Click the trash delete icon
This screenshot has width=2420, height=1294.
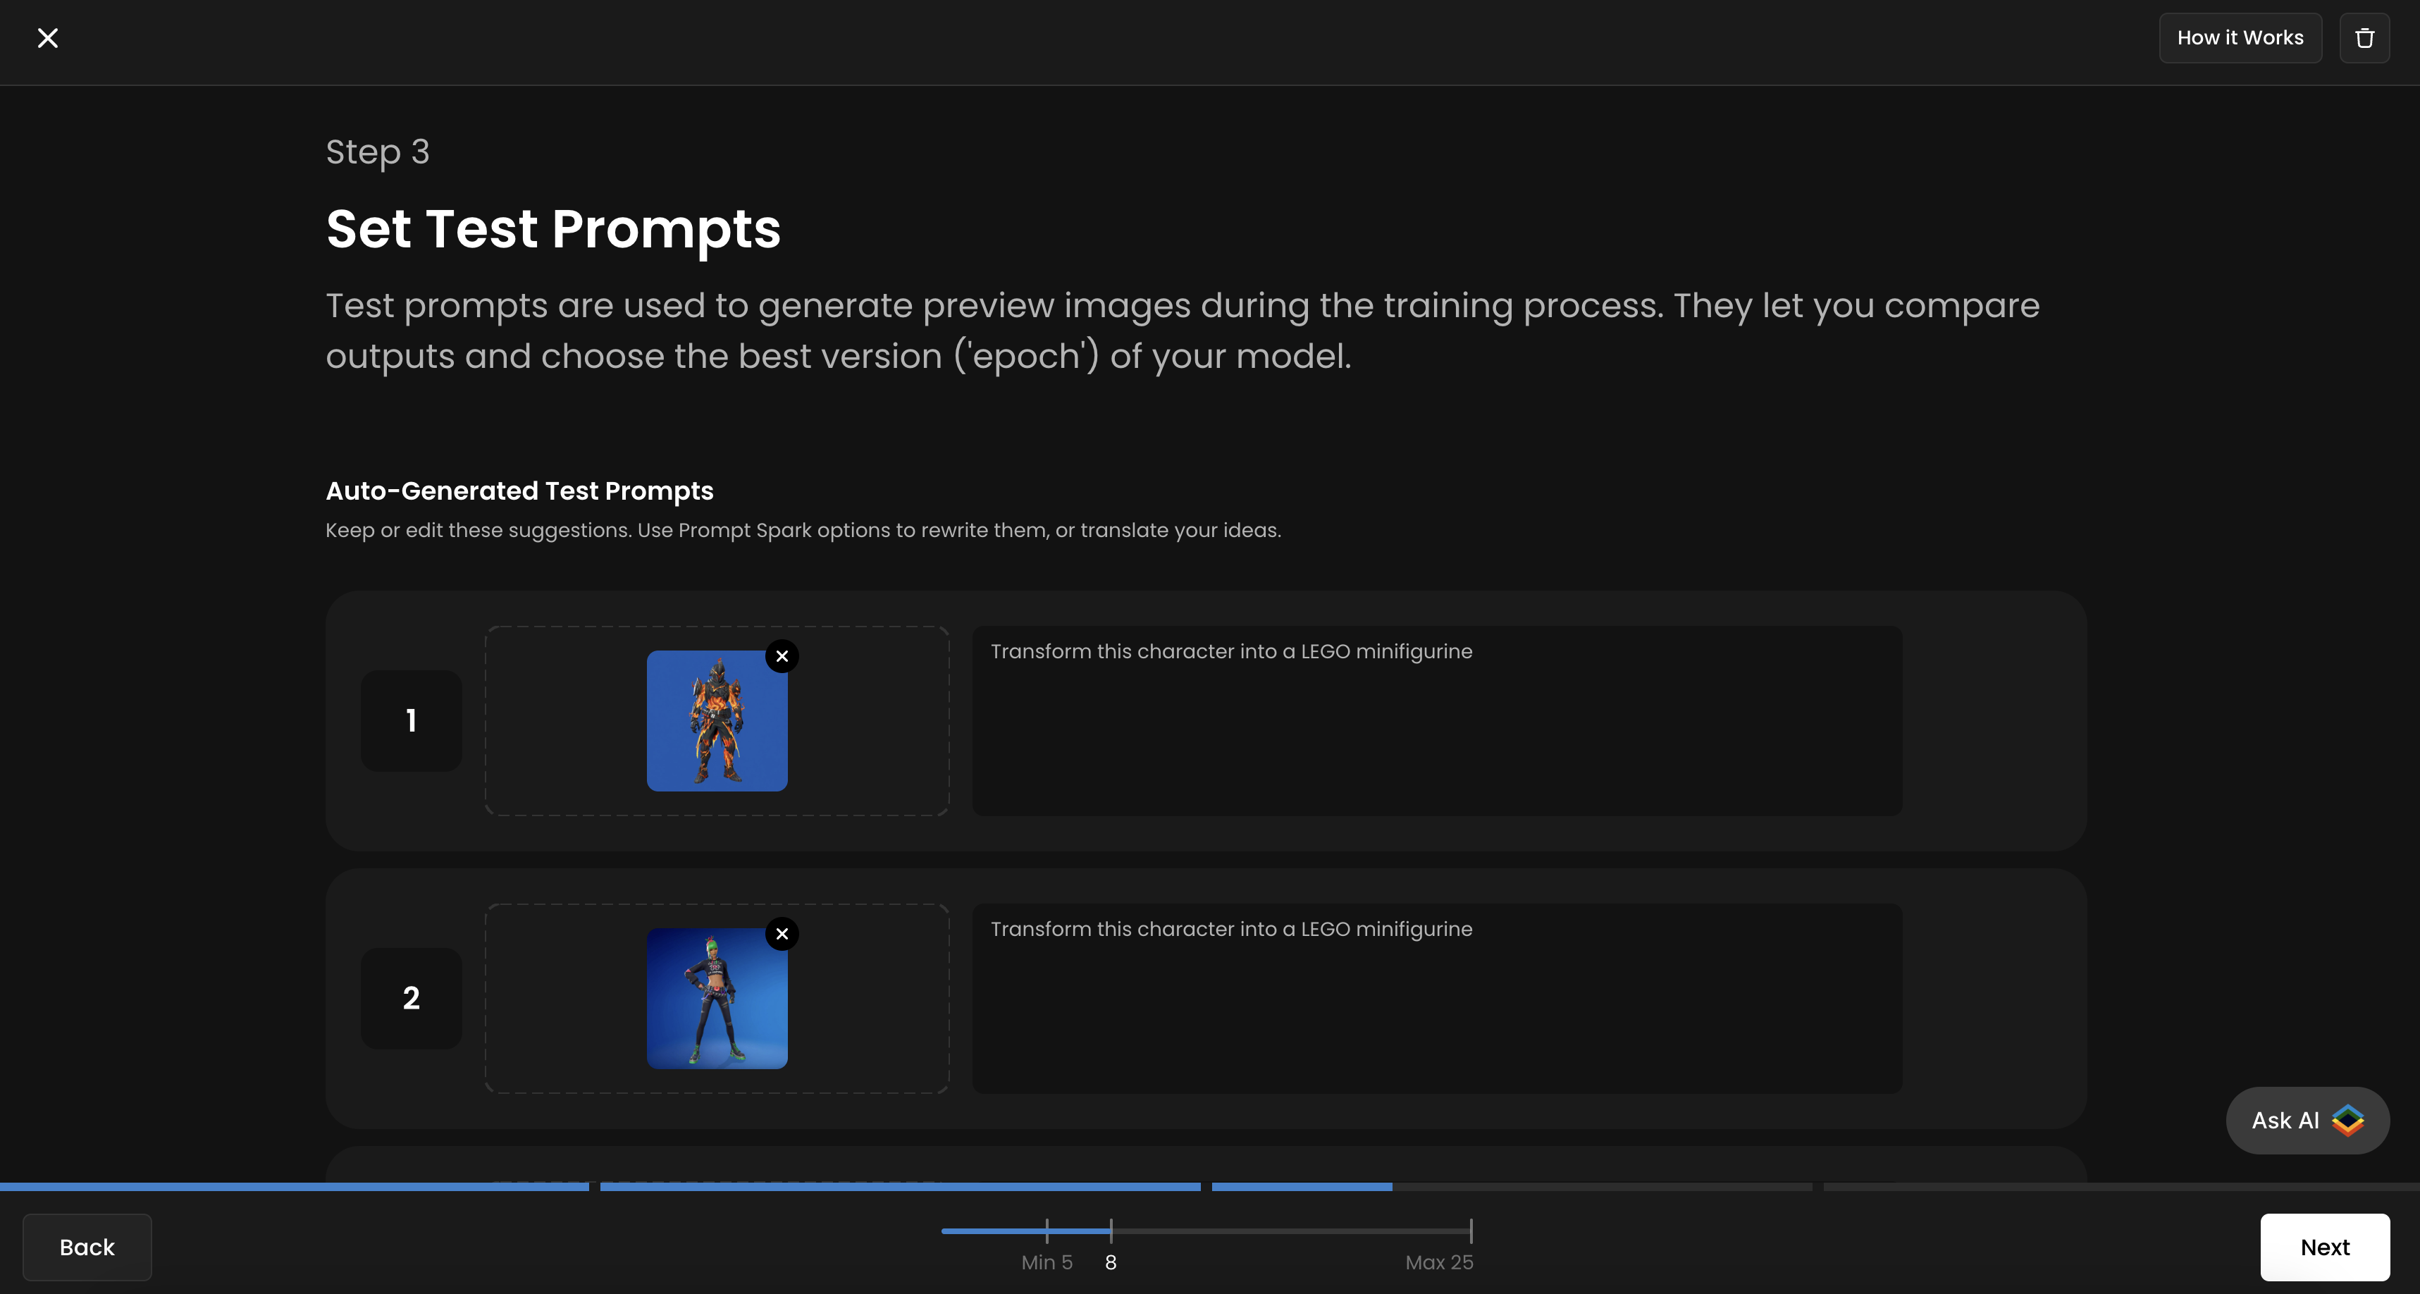coord(2364,37)
